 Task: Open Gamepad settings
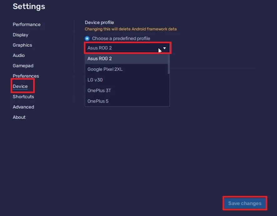click(23, 66)
